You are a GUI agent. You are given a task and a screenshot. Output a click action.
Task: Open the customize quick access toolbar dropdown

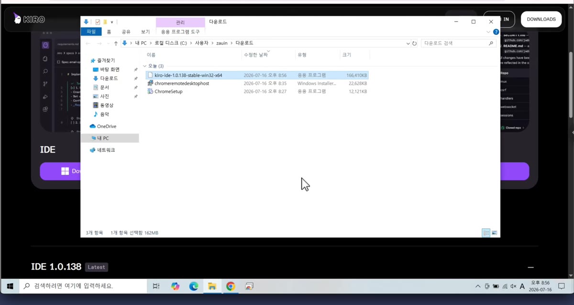tap(112, 22)
